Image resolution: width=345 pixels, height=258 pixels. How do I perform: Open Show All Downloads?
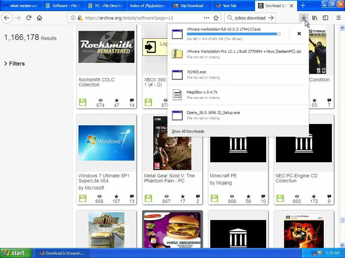[x=188, y=131]
